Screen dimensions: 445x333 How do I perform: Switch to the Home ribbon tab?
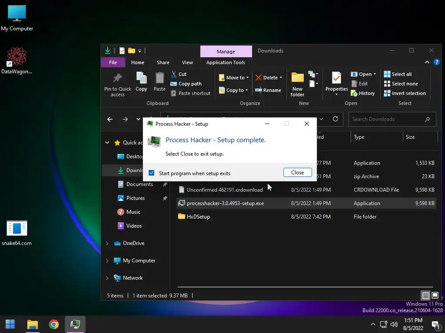pyautogui.click(x=138, y=62)
